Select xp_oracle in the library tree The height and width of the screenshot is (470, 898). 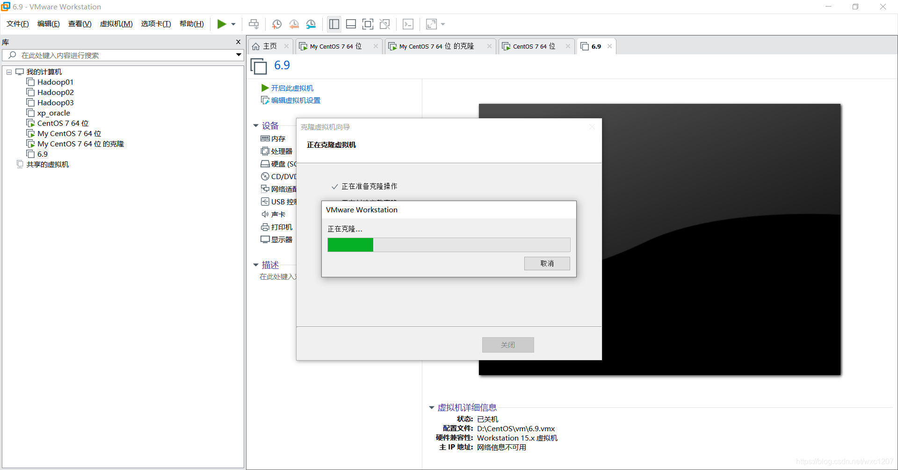coord(53,113)
